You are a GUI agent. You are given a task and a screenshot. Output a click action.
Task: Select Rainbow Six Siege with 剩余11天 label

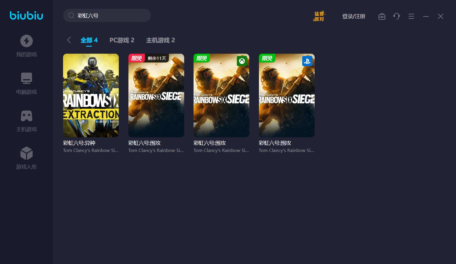(156, 95)
